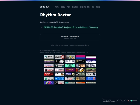Click the 'Play with Steam' badge

point(80,74)
